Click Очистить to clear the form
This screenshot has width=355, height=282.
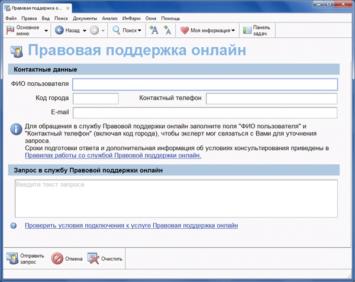(105, 258)
